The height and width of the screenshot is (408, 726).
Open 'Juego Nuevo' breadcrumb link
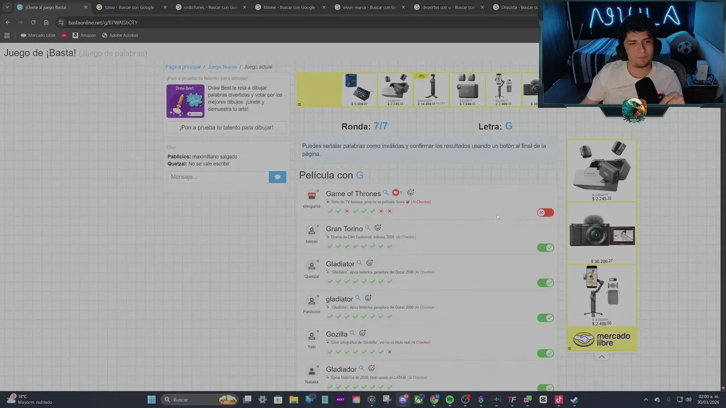coord(222,67)
